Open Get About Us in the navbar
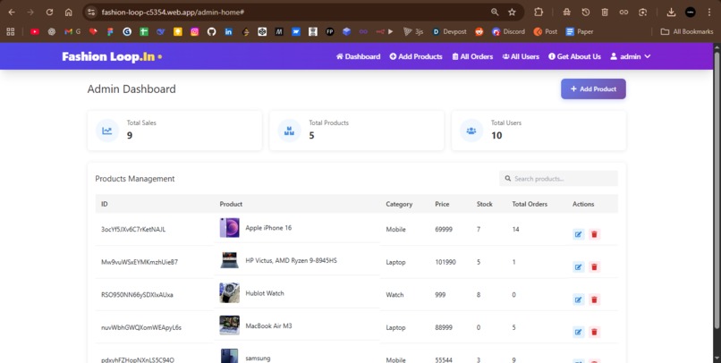This screenshot has width=721, height=363. [x=575, y=56]
